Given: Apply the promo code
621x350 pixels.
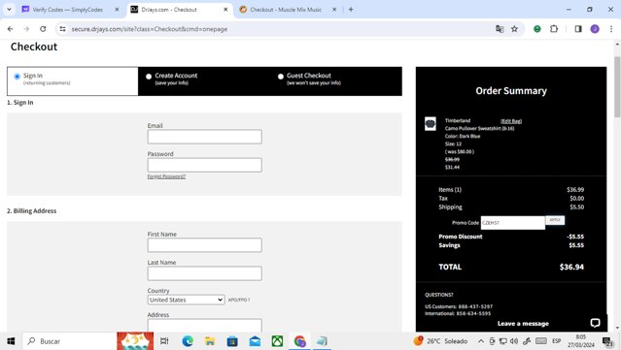Looking at the screenshot, I should [x=555, y=220].
